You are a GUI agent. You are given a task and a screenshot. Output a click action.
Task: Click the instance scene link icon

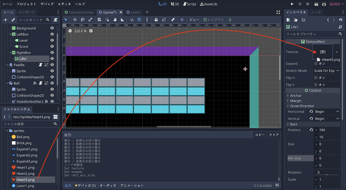tap(13, 20)
